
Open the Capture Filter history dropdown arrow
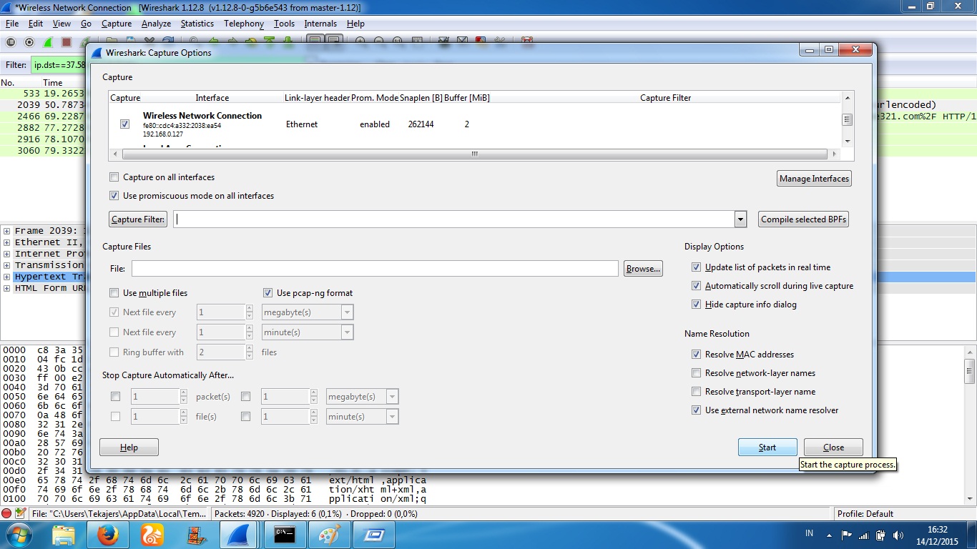pyautogui.click(x=740, y=219)
